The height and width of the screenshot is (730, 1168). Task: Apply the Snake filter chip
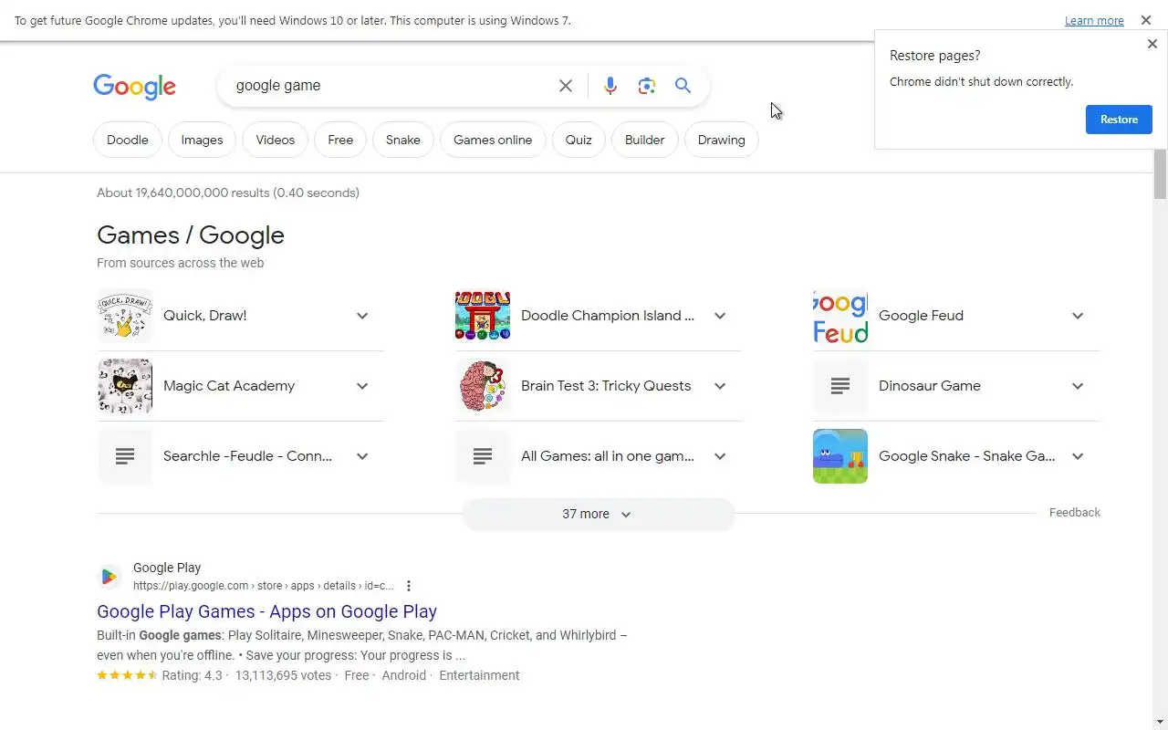[402, 141]
